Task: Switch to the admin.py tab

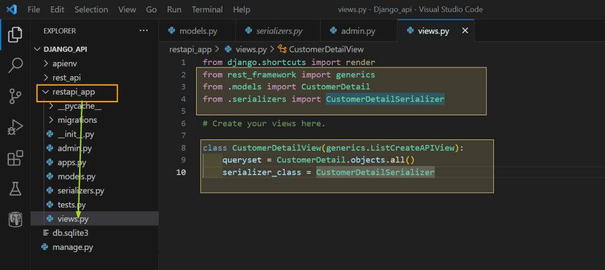Action: click(359, 31)
